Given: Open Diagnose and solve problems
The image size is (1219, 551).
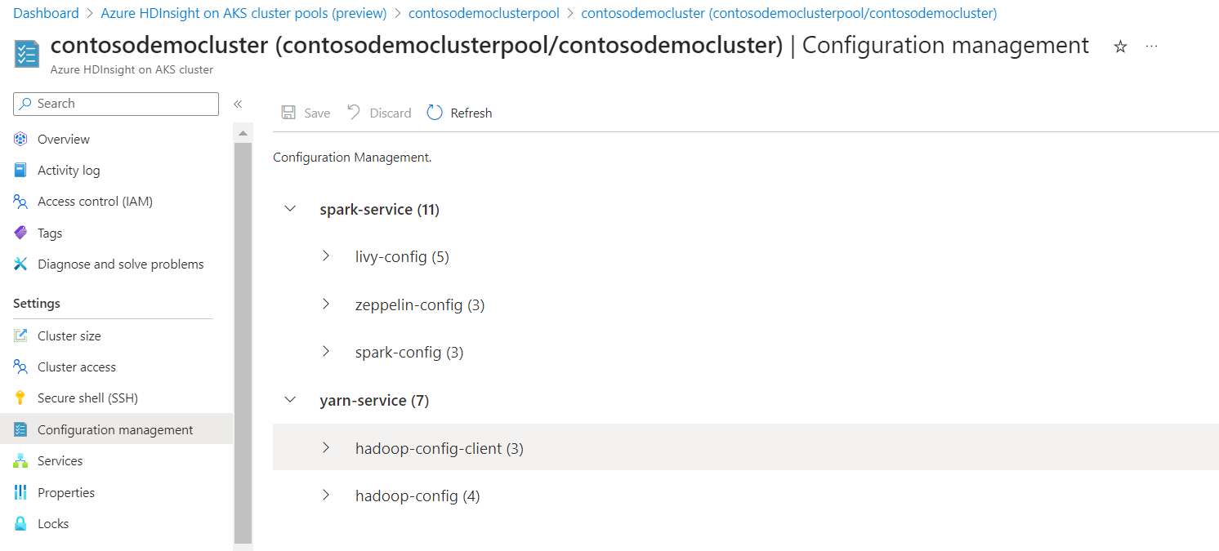Looking at the screenshot, I should (120, 264).
